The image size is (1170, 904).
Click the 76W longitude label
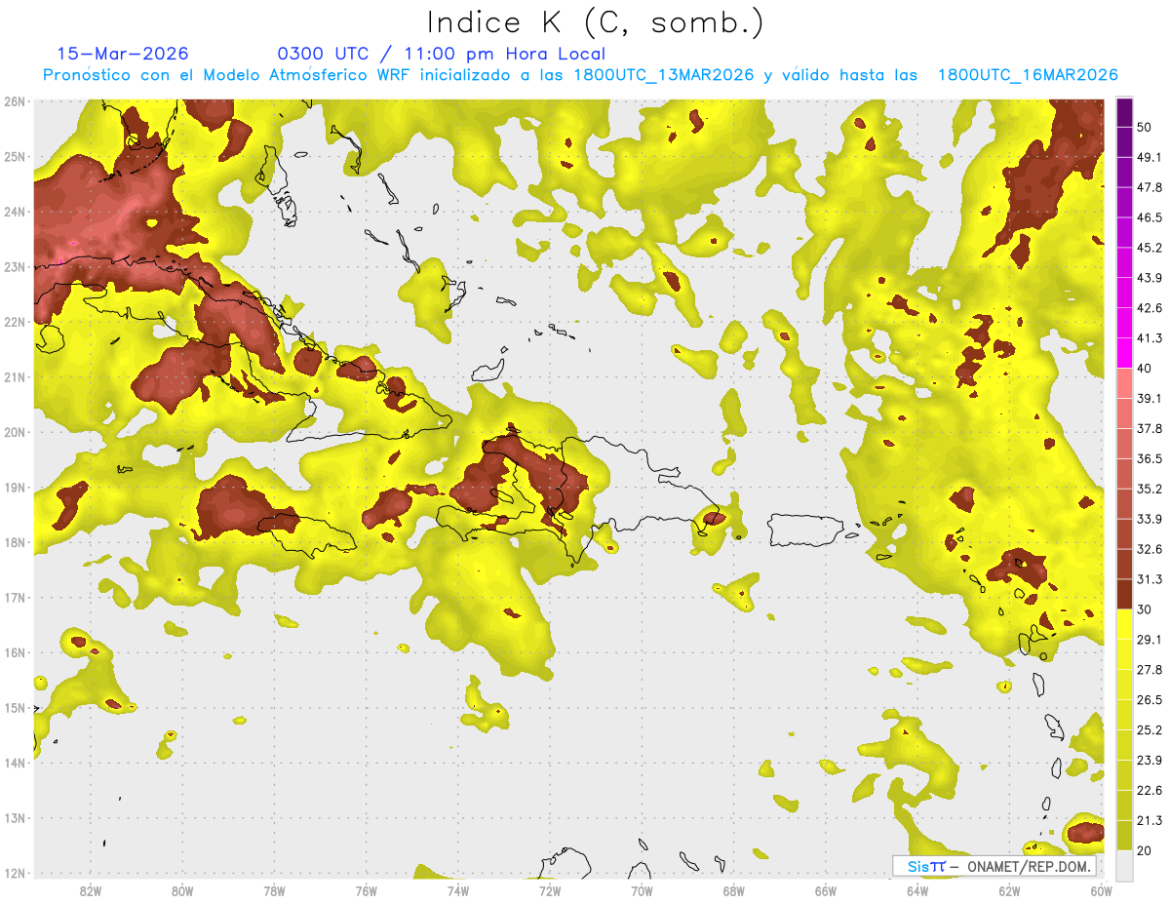click(x=366, y=890)
